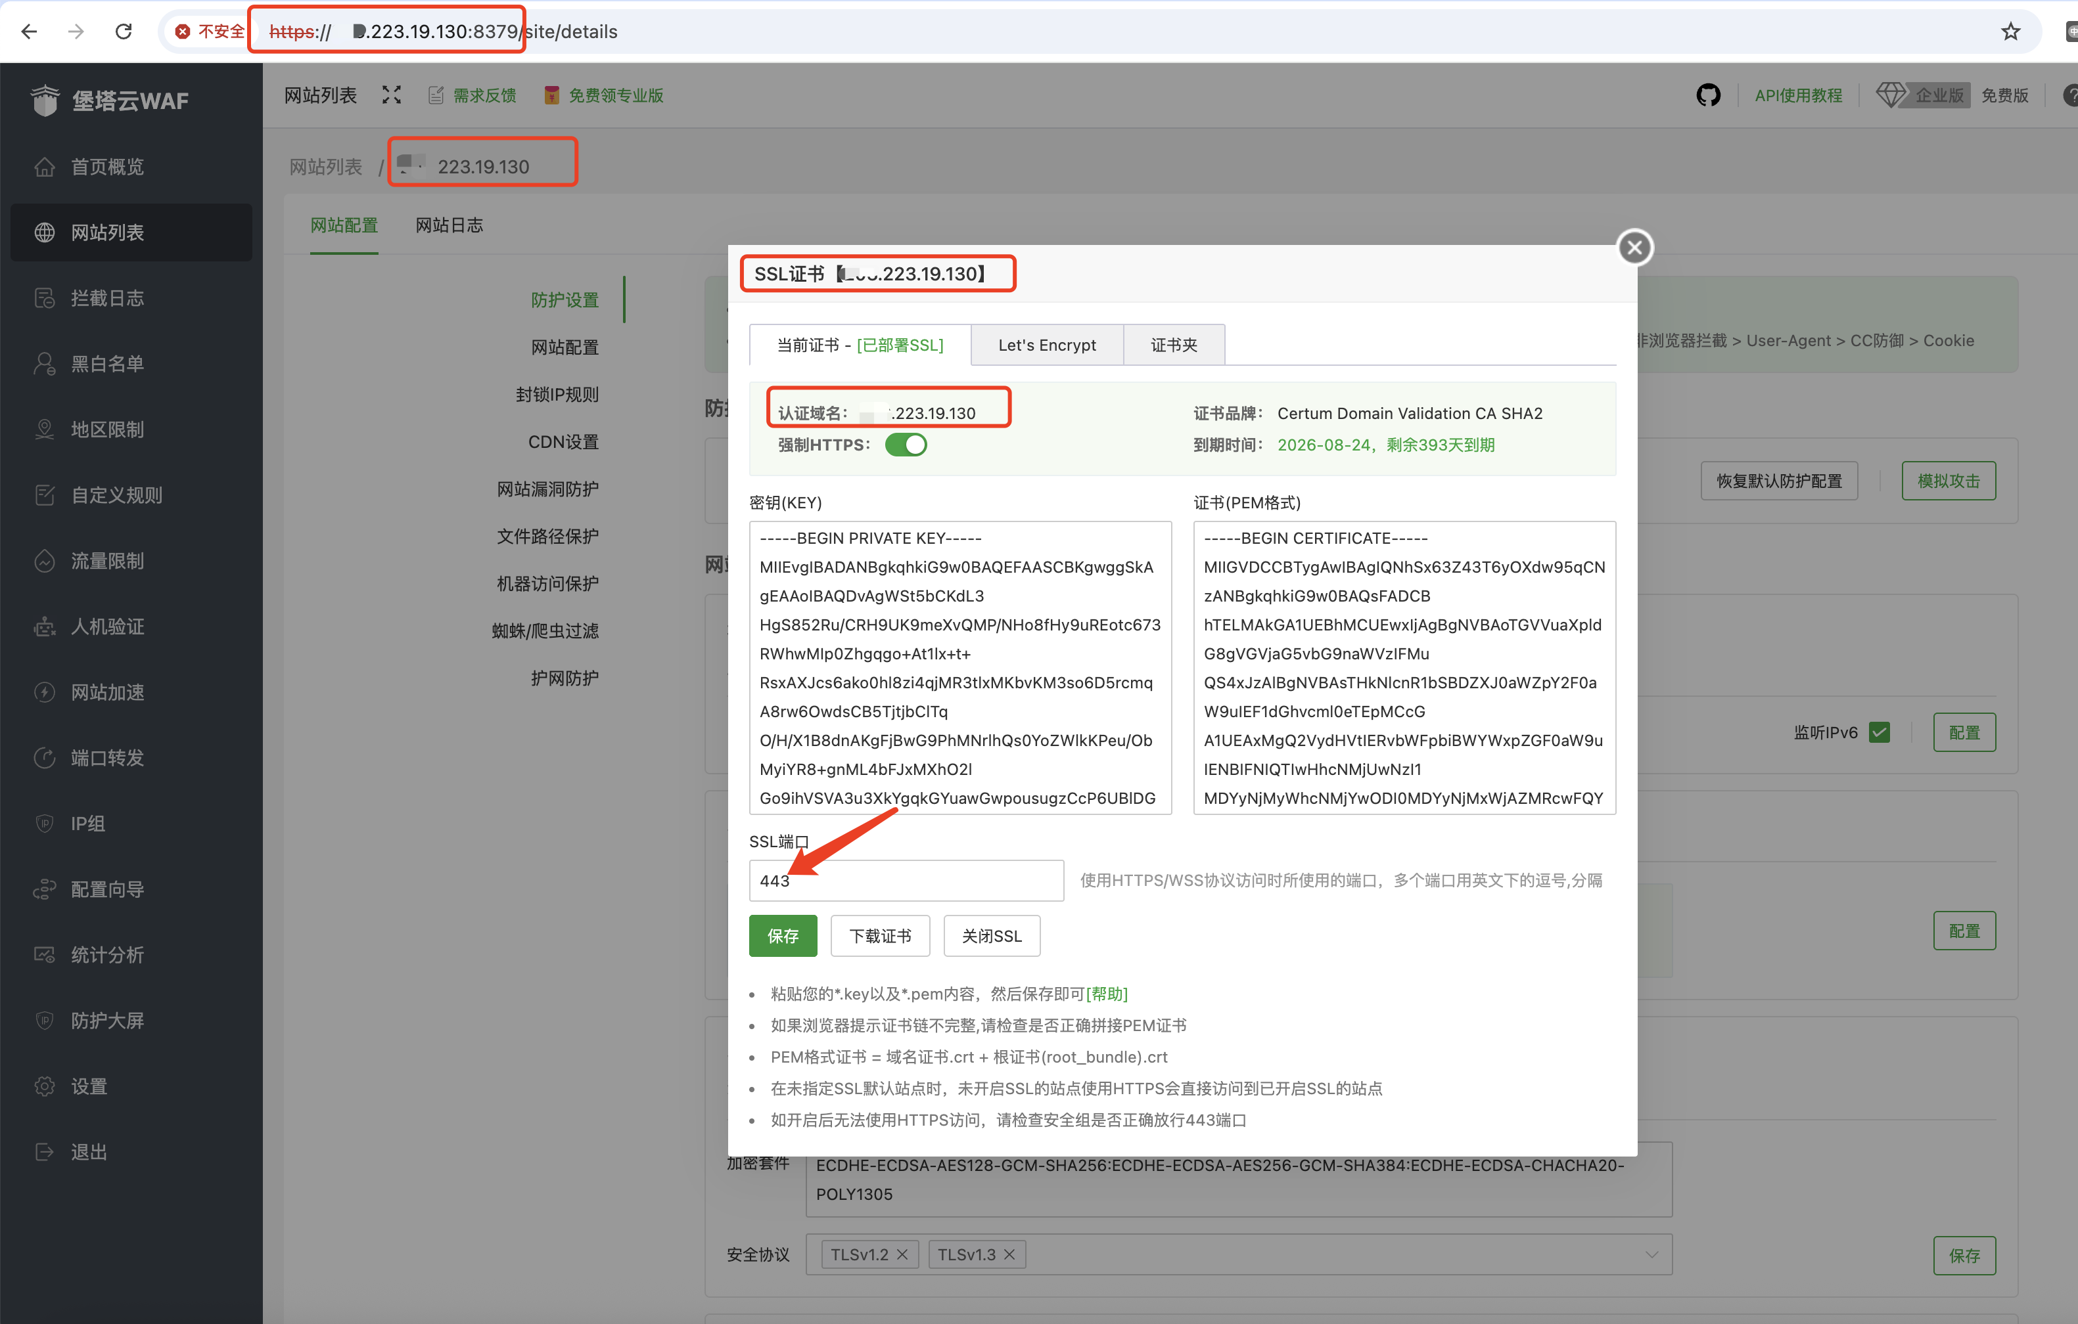Open 端口转发 in sidebar
Viewport: 2078px width, 1324px height.
[x=131, y=758]
